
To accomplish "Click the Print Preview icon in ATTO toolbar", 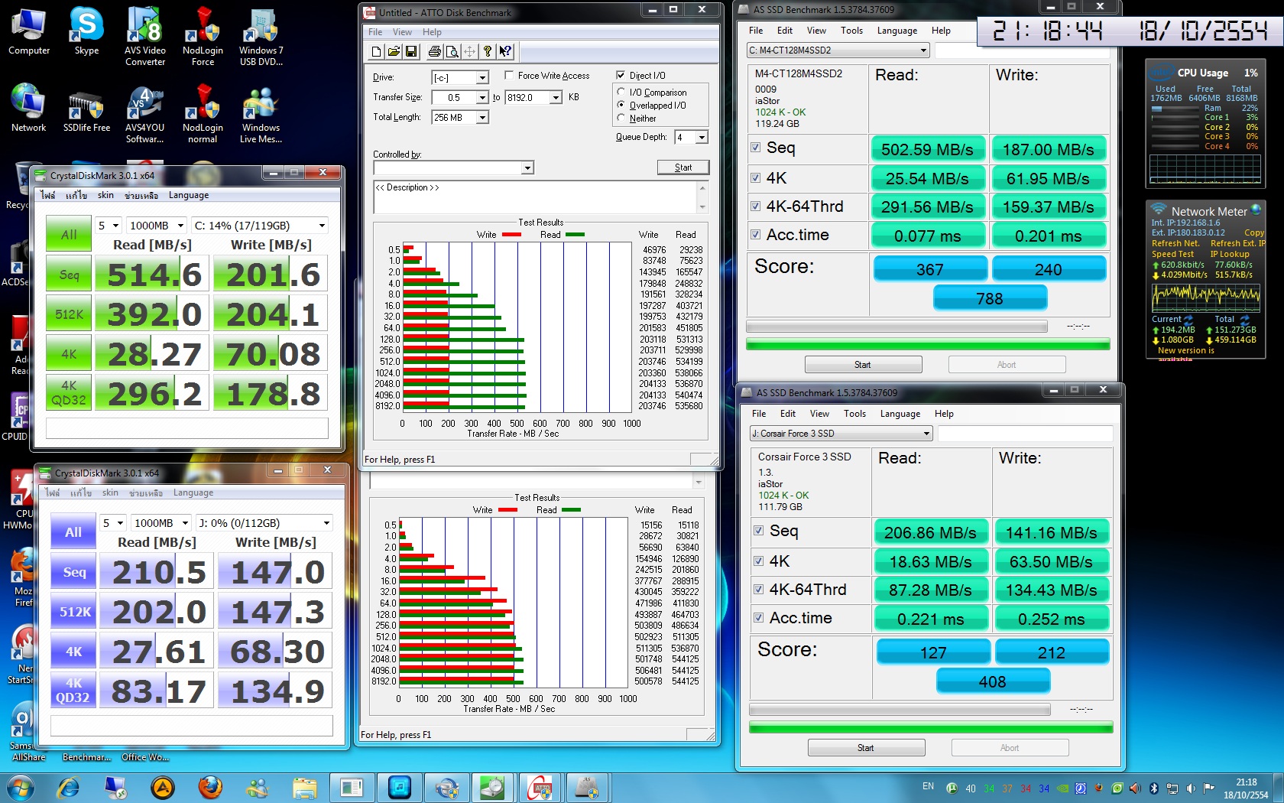I will pos(452,52).
